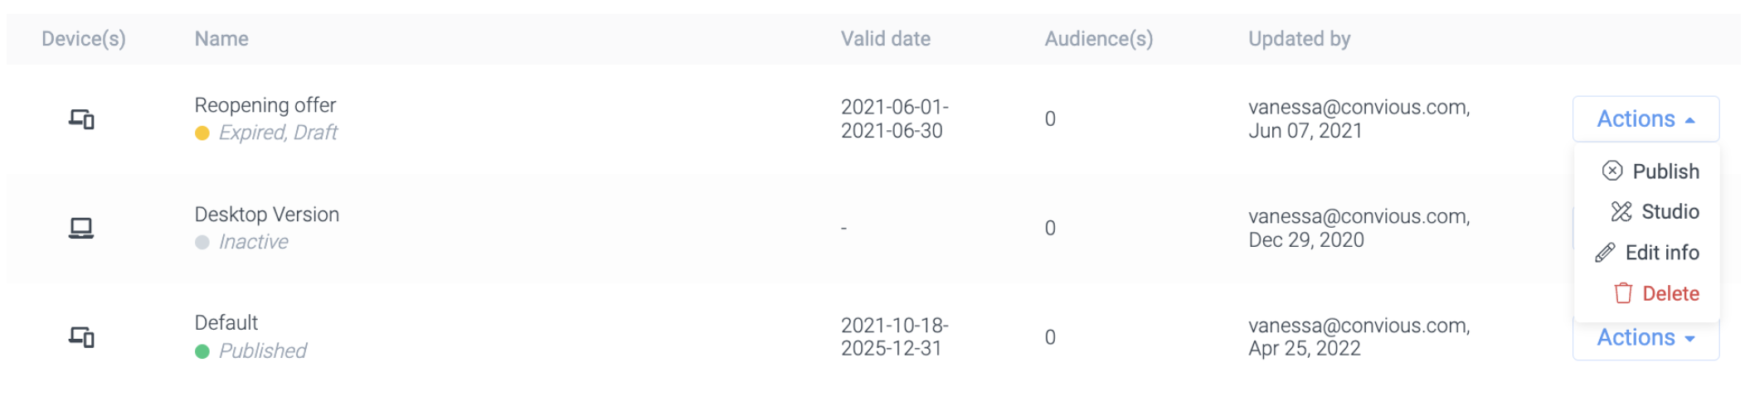Image resolution: width=1750 pixels, height=411 pixels.
Task: Click the Publish circle icon in menu
Action: point(1612,171)
